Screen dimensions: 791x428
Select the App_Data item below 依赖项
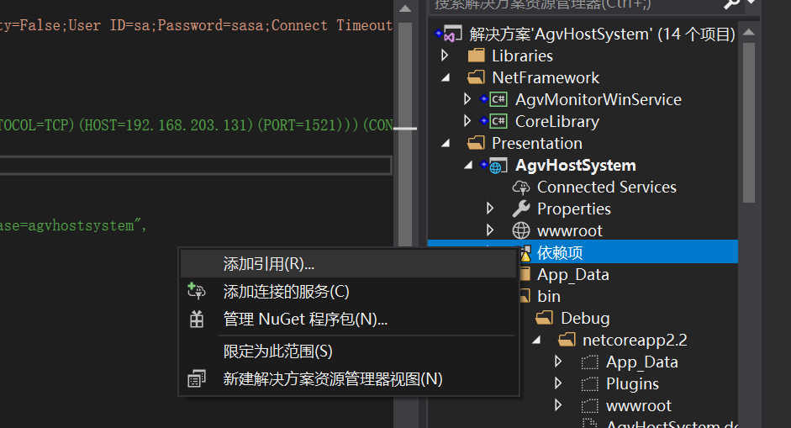pos(573,275)
